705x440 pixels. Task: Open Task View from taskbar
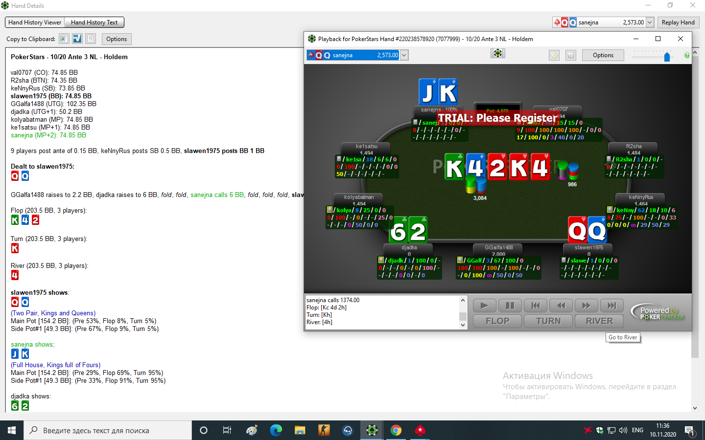coord(227,430)
